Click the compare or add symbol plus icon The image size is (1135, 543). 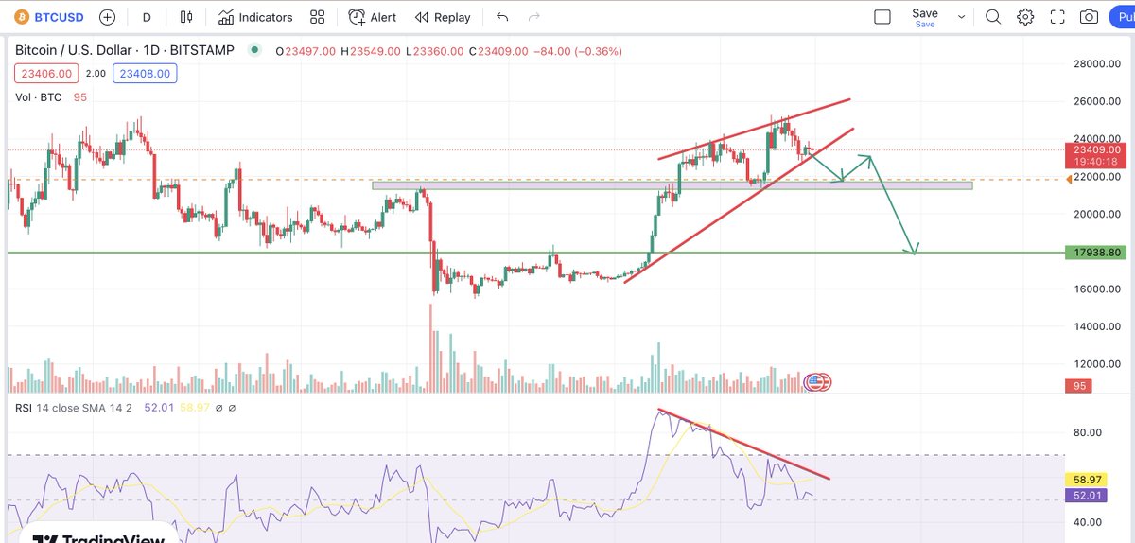point(108,17)
